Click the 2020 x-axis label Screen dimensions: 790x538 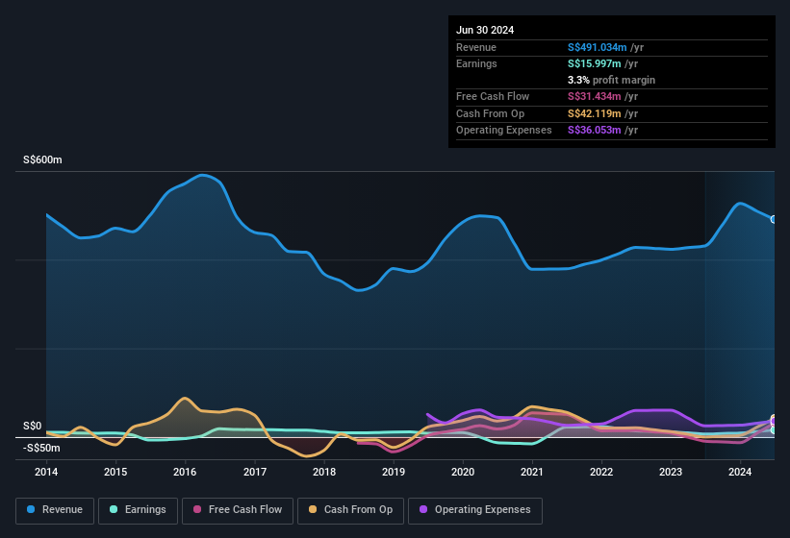tap(463, 472)
